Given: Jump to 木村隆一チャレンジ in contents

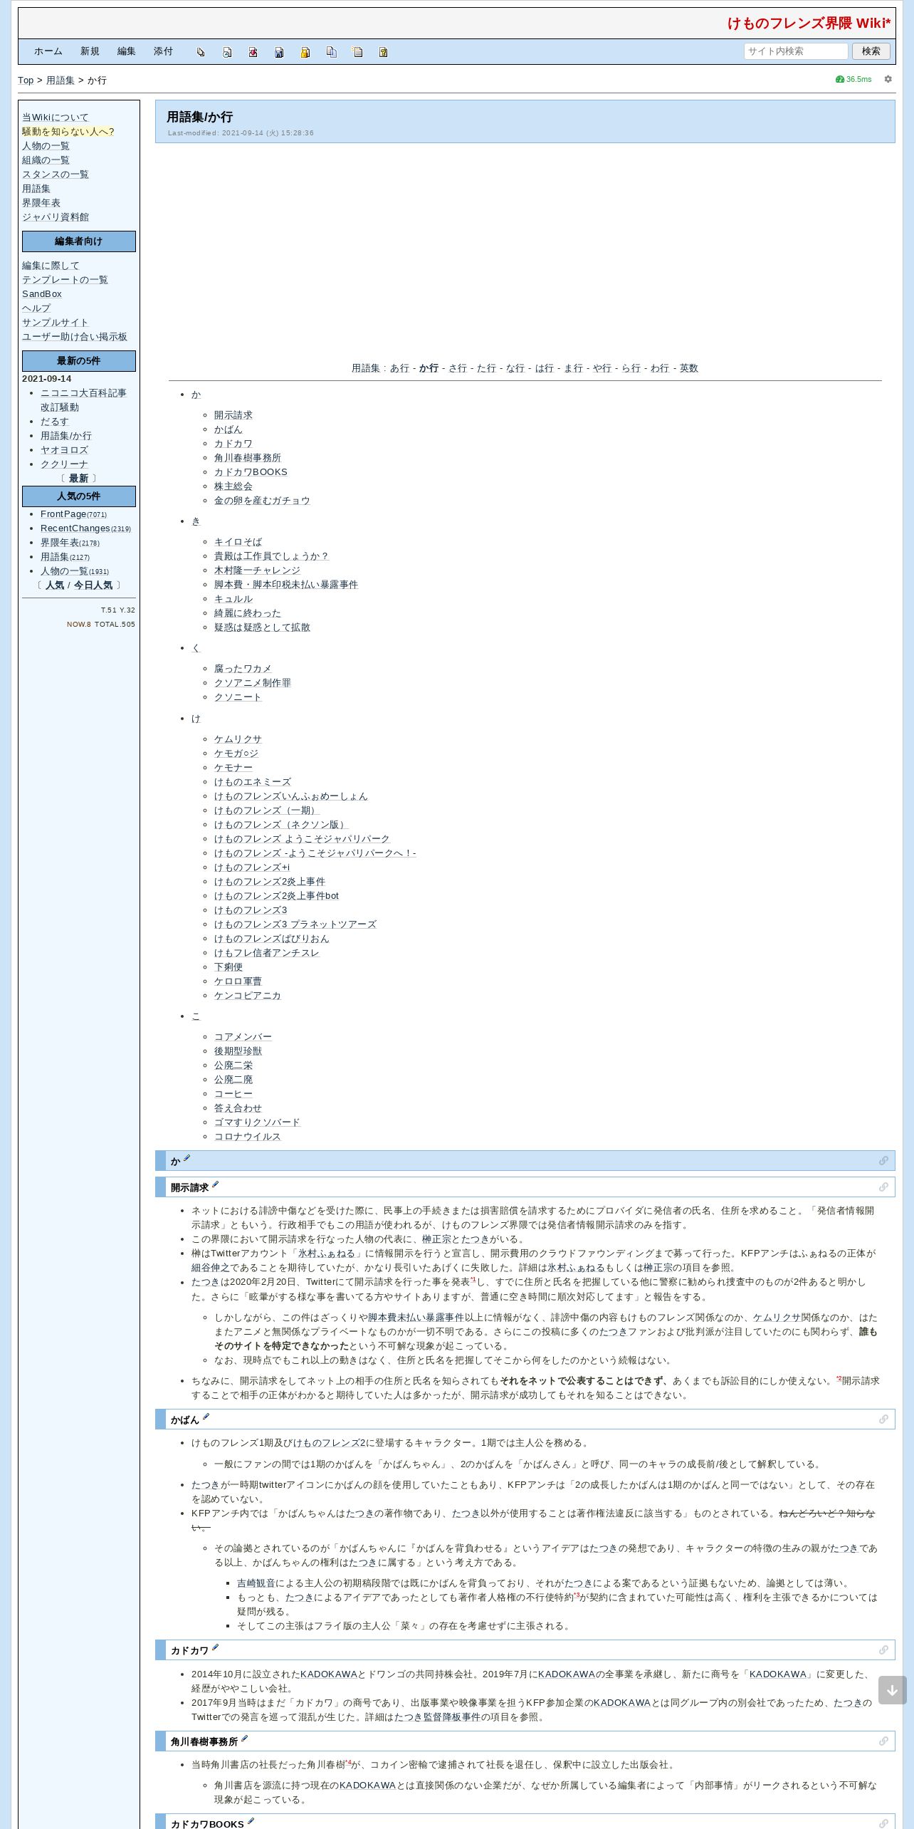Looking at the screenshot, I should coord(257,570).
